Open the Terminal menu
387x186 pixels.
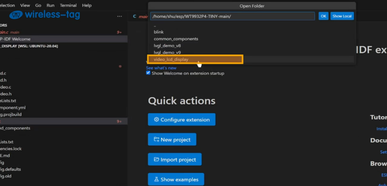click(x=68, y=5)
